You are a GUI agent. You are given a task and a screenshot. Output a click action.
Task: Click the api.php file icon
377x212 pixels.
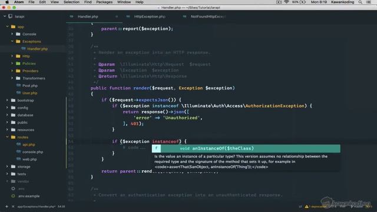point(18,144)
